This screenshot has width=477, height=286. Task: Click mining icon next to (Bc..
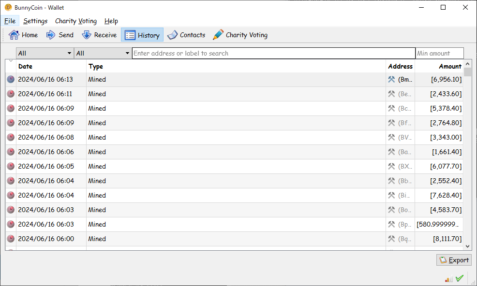(x=391, y=108)
